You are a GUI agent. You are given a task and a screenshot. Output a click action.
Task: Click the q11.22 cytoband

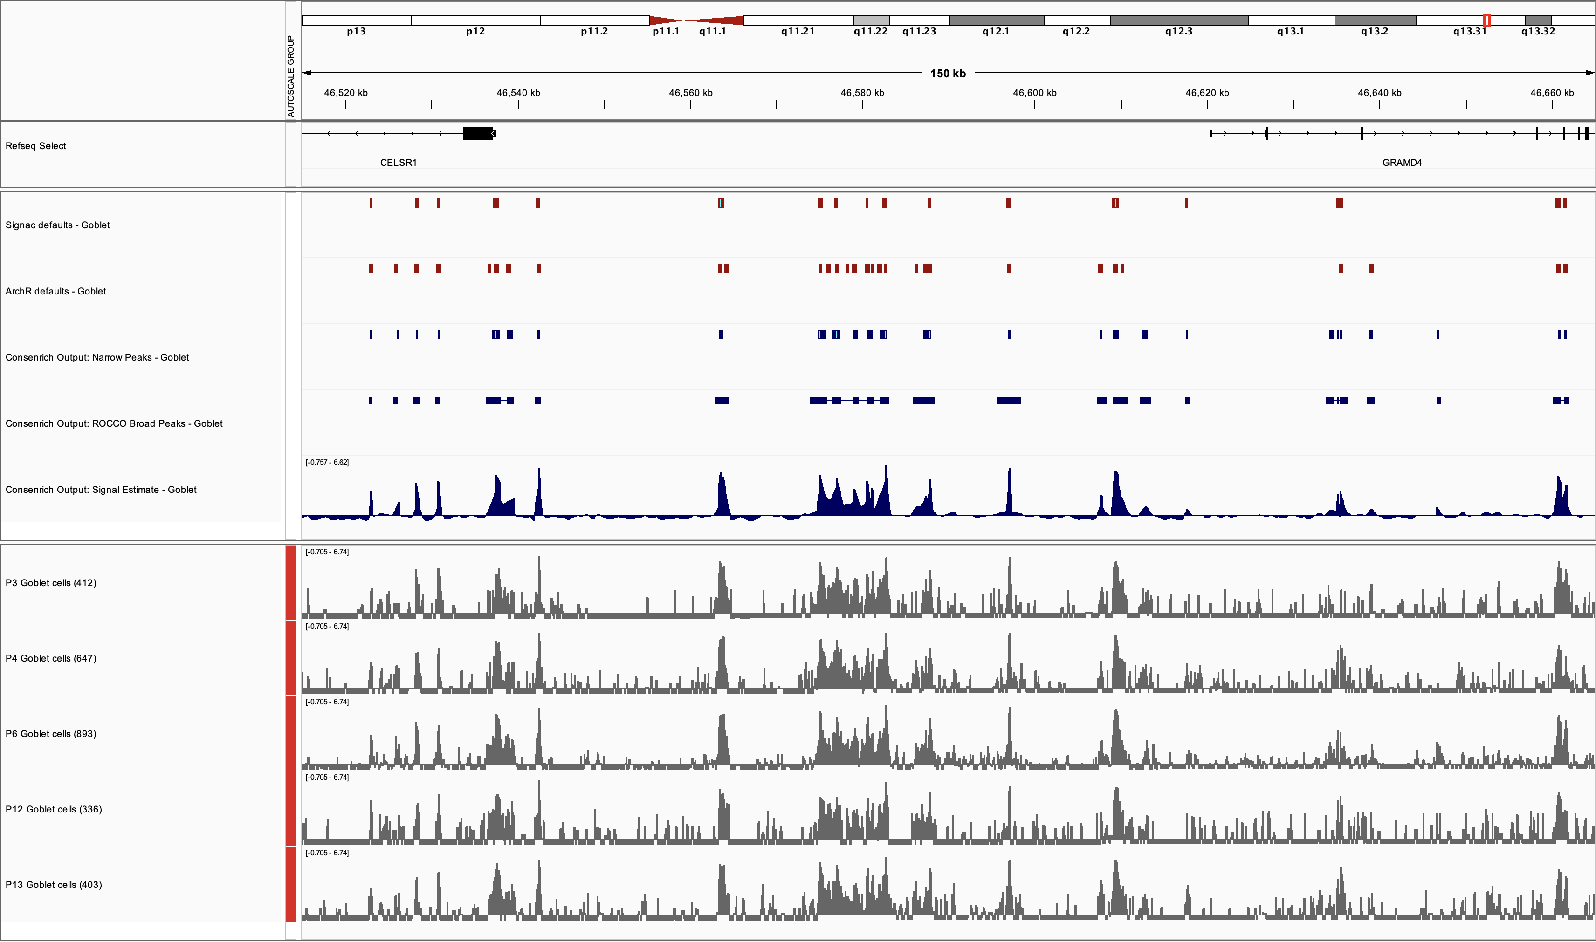(871, 20)
